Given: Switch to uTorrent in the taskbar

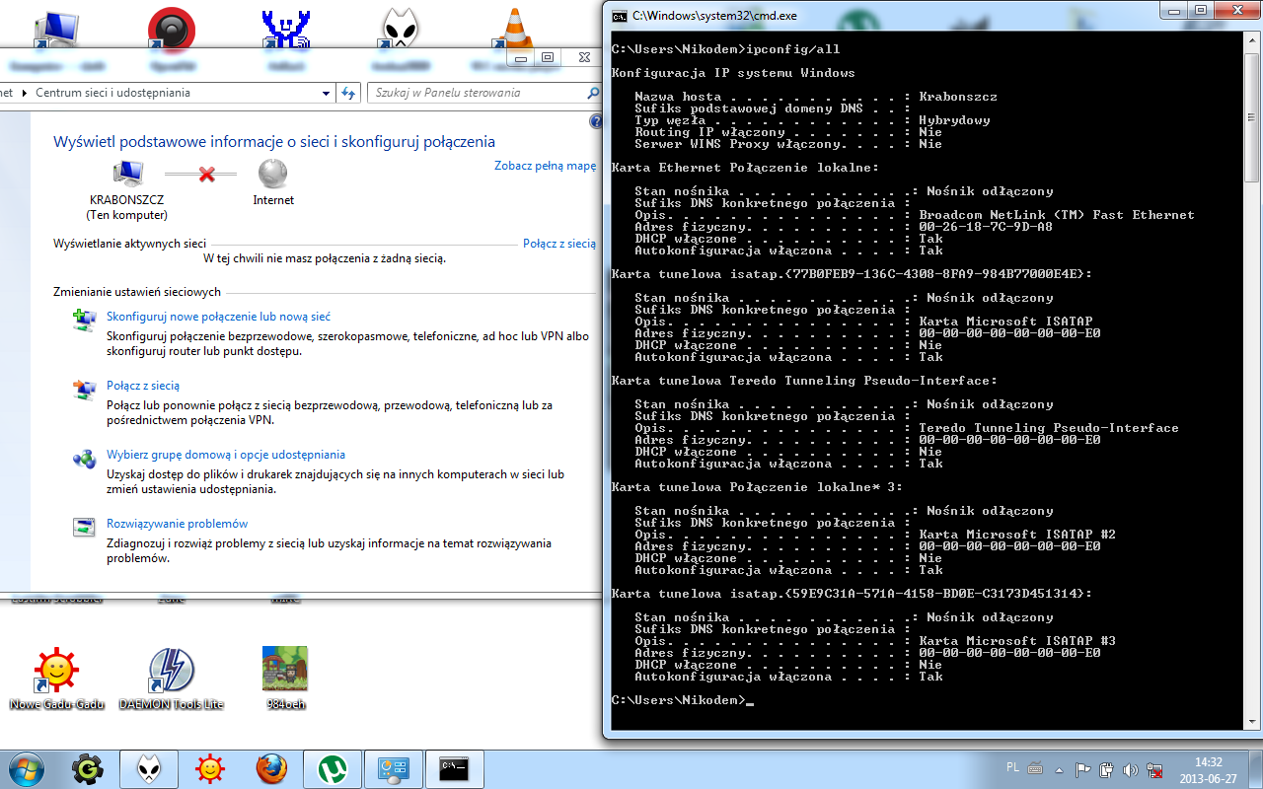Looking at the screenshot, I should click(x=332, y=768).
